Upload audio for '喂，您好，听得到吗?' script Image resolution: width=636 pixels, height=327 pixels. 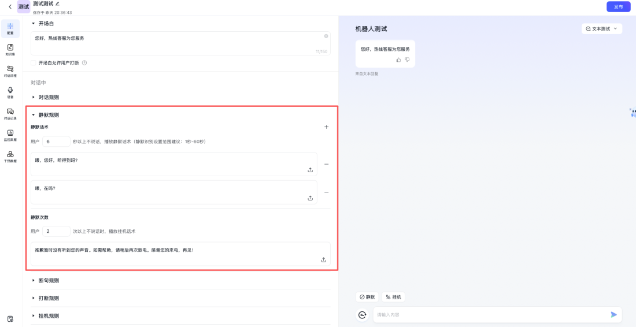click(x=310, y=170)
